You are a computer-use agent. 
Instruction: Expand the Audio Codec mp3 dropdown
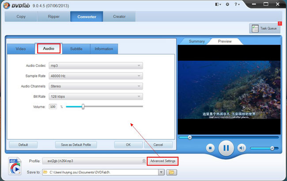96,65
